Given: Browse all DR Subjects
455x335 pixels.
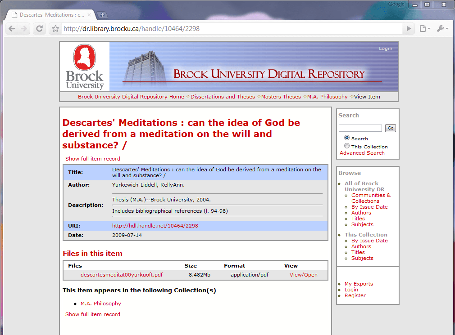Looking at the screenshot, I should [362, 224].
